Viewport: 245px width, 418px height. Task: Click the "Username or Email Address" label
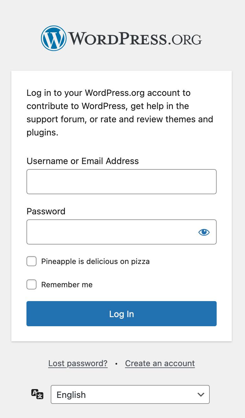[83, 161]
